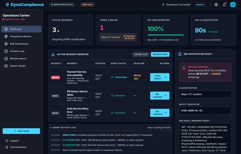The width and height of the screenshot is (241, 154).
Task: Navigate to Incident Logs
Action: 21,51
